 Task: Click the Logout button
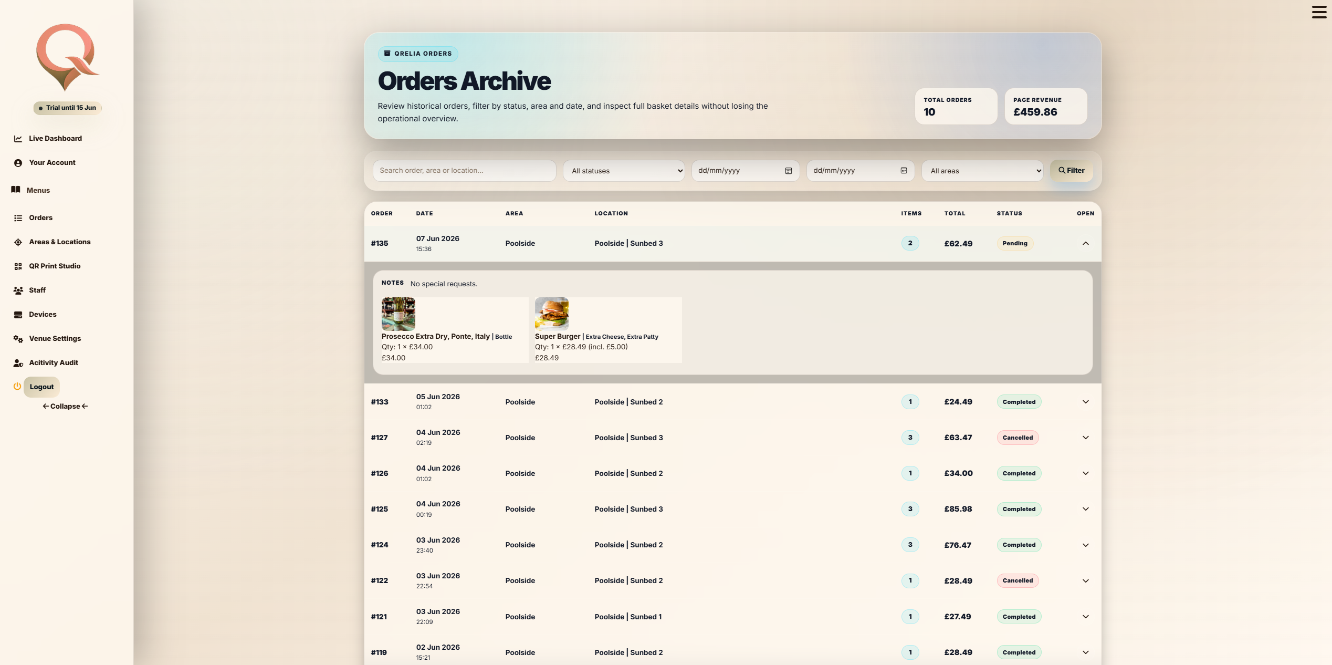(x=41, y=387)
